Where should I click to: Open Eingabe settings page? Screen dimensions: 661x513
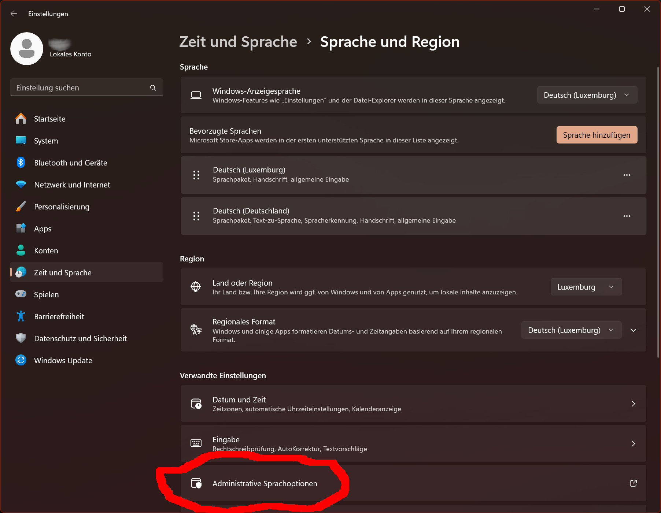tap(413, 444)
